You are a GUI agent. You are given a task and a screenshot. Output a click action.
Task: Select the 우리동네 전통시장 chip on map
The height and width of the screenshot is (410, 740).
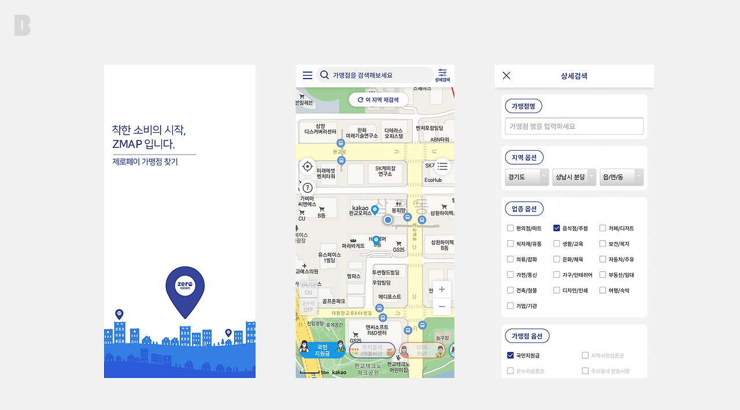[372, 350]
